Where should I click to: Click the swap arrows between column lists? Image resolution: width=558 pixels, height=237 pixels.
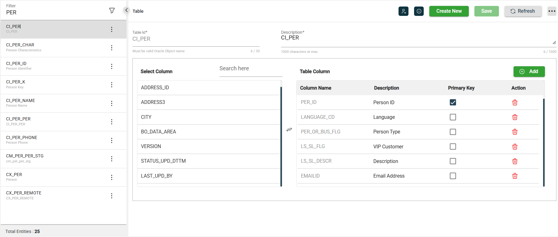point(289,129)
